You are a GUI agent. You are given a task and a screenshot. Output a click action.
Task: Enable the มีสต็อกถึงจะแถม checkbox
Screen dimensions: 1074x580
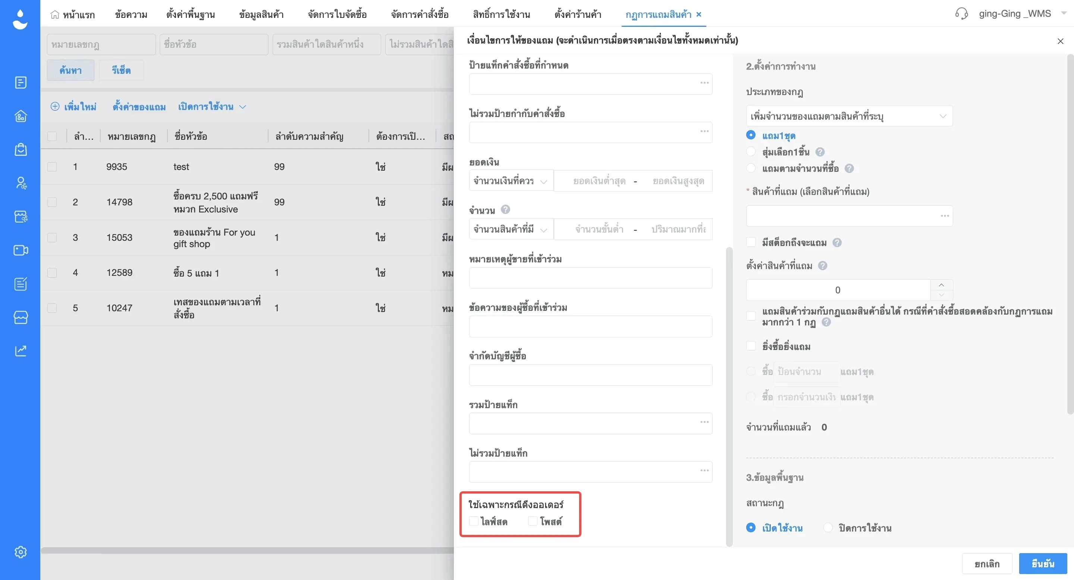click(x=750, y=242)
